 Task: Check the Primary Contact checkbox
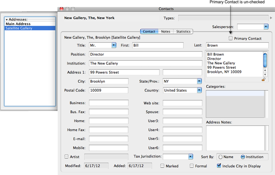click(x=231, y=39)
